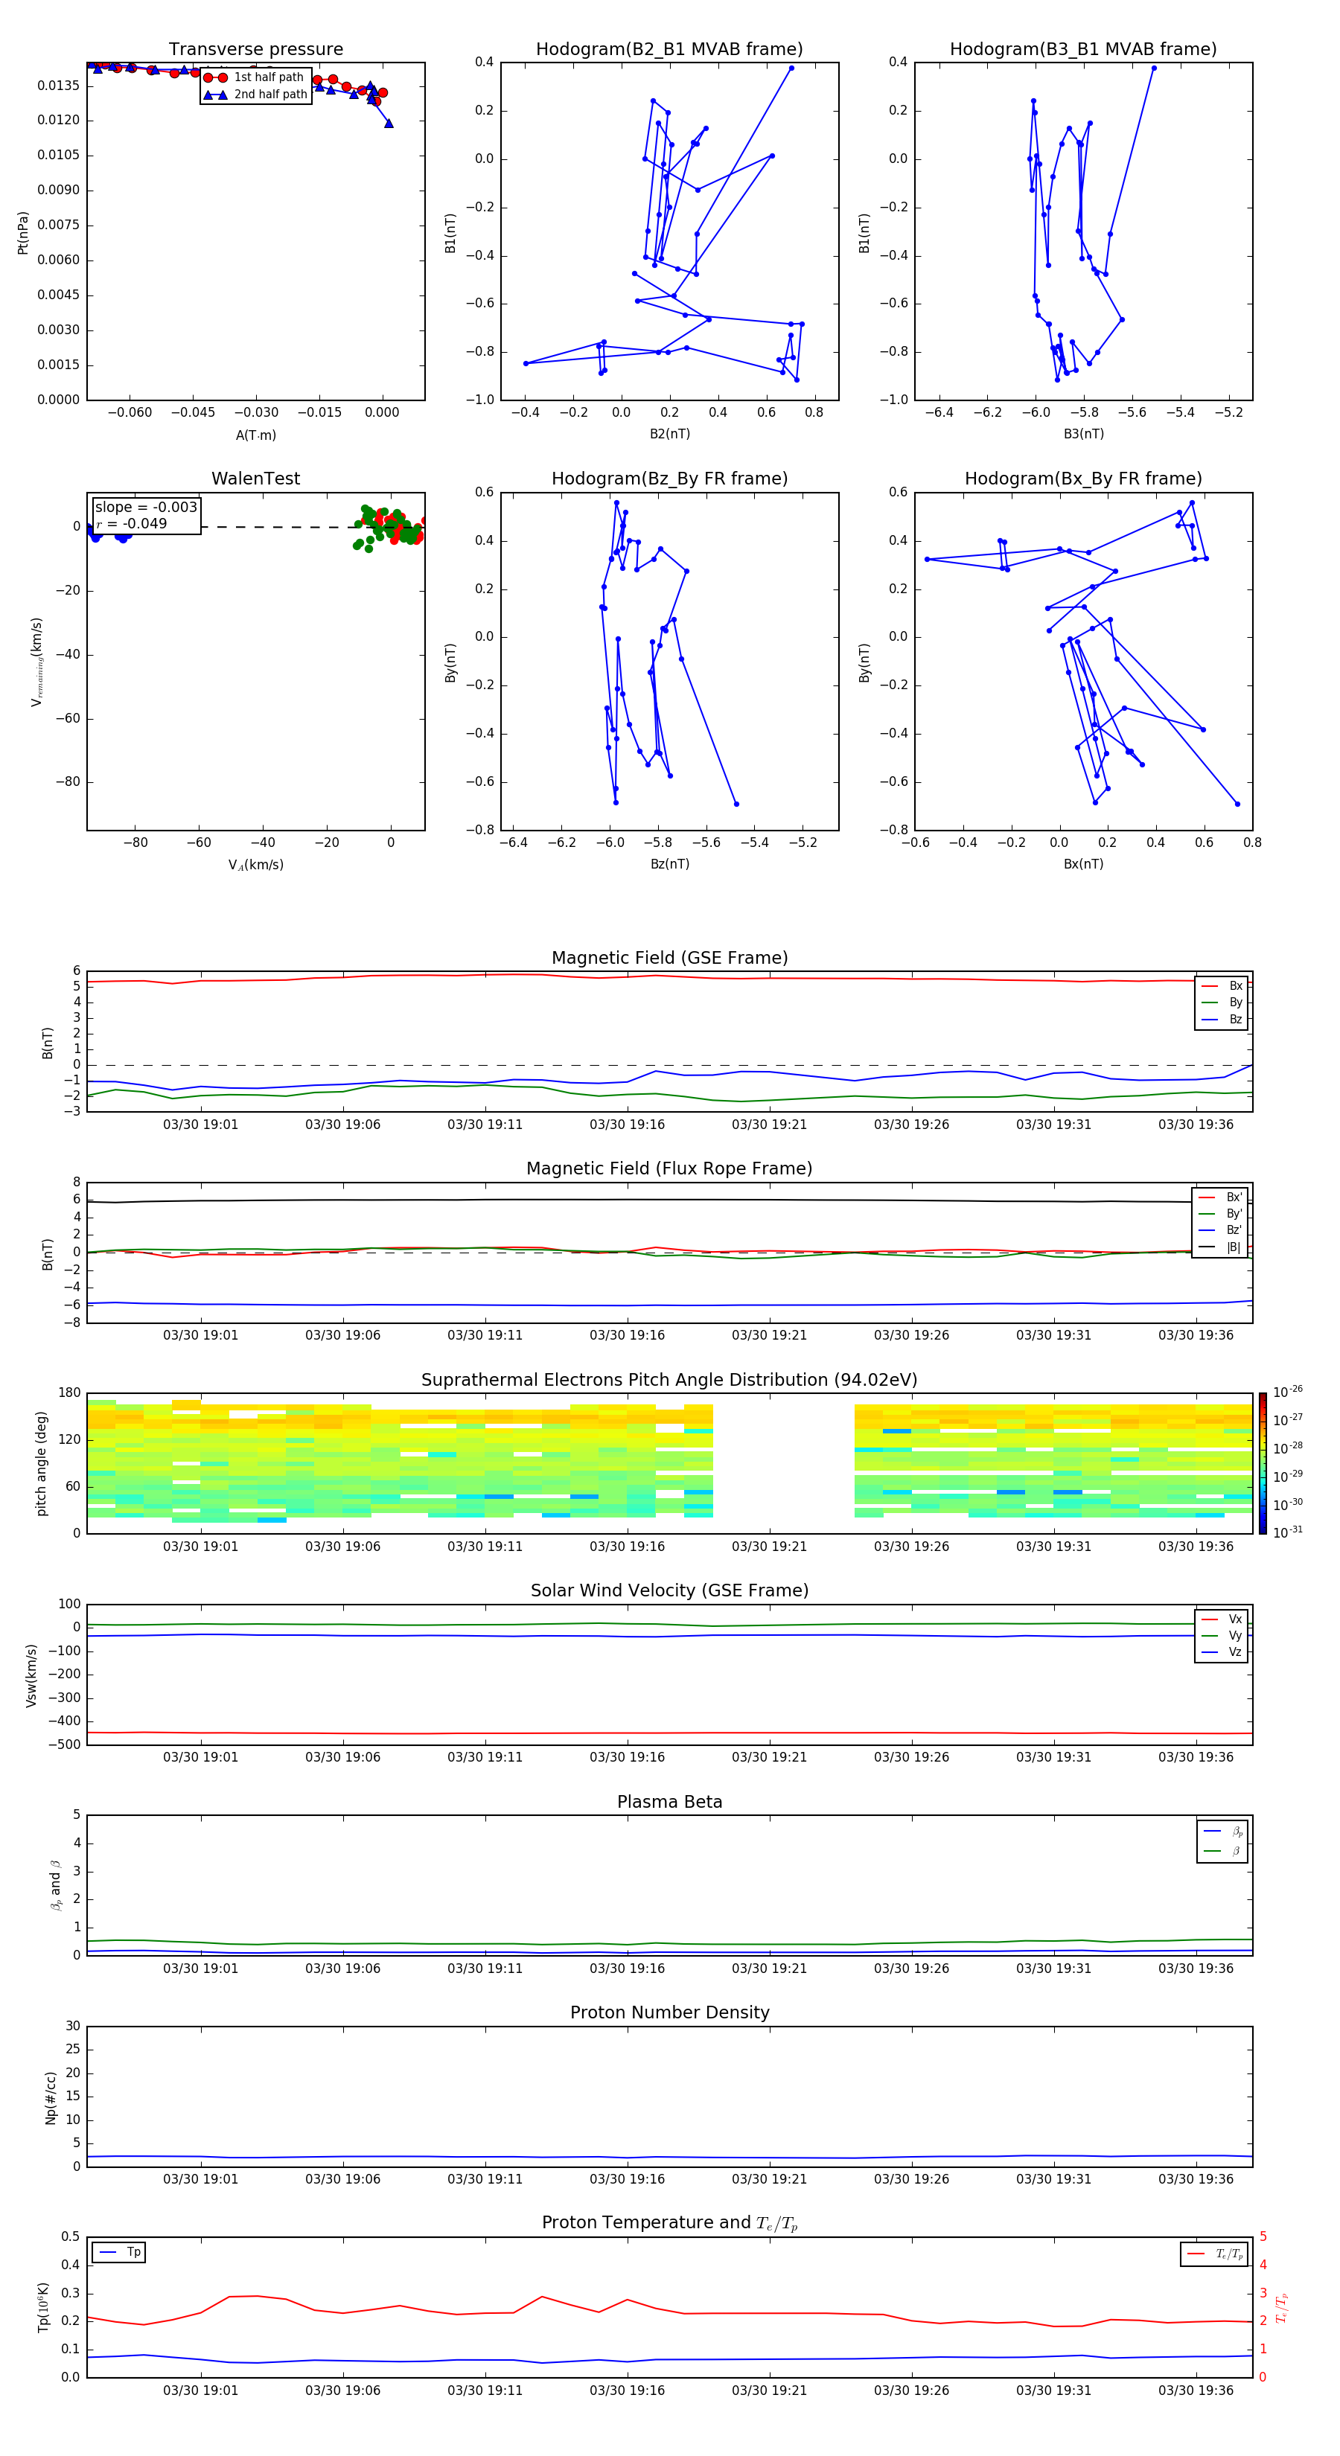Click the '10^-26' colorbar tick label
The width and height of the screenshot is (1340, 2456).
pyautogui.click(x=1288, y=1392)
